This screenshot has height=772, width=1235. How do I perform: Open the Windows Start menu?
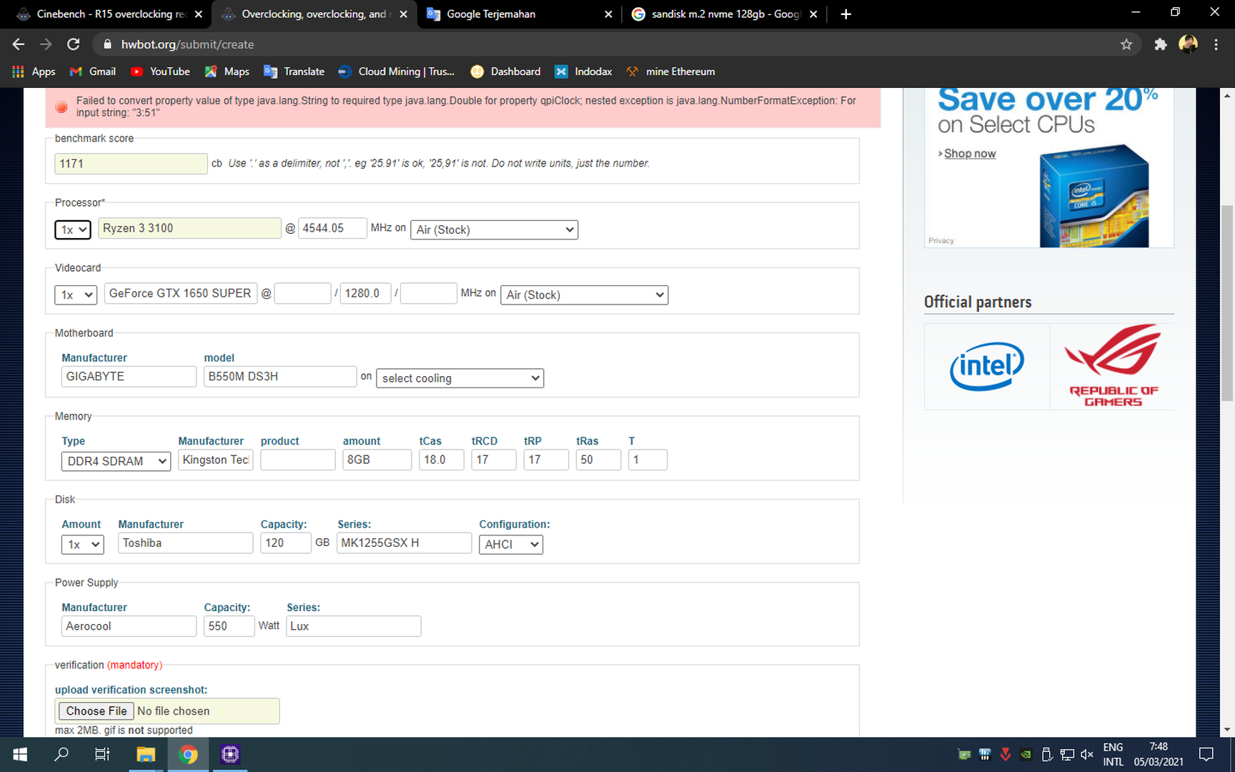(x=20, y=754)
